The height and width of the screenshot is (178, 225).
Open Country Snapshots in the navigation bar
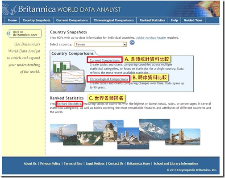tap(37, 20)
